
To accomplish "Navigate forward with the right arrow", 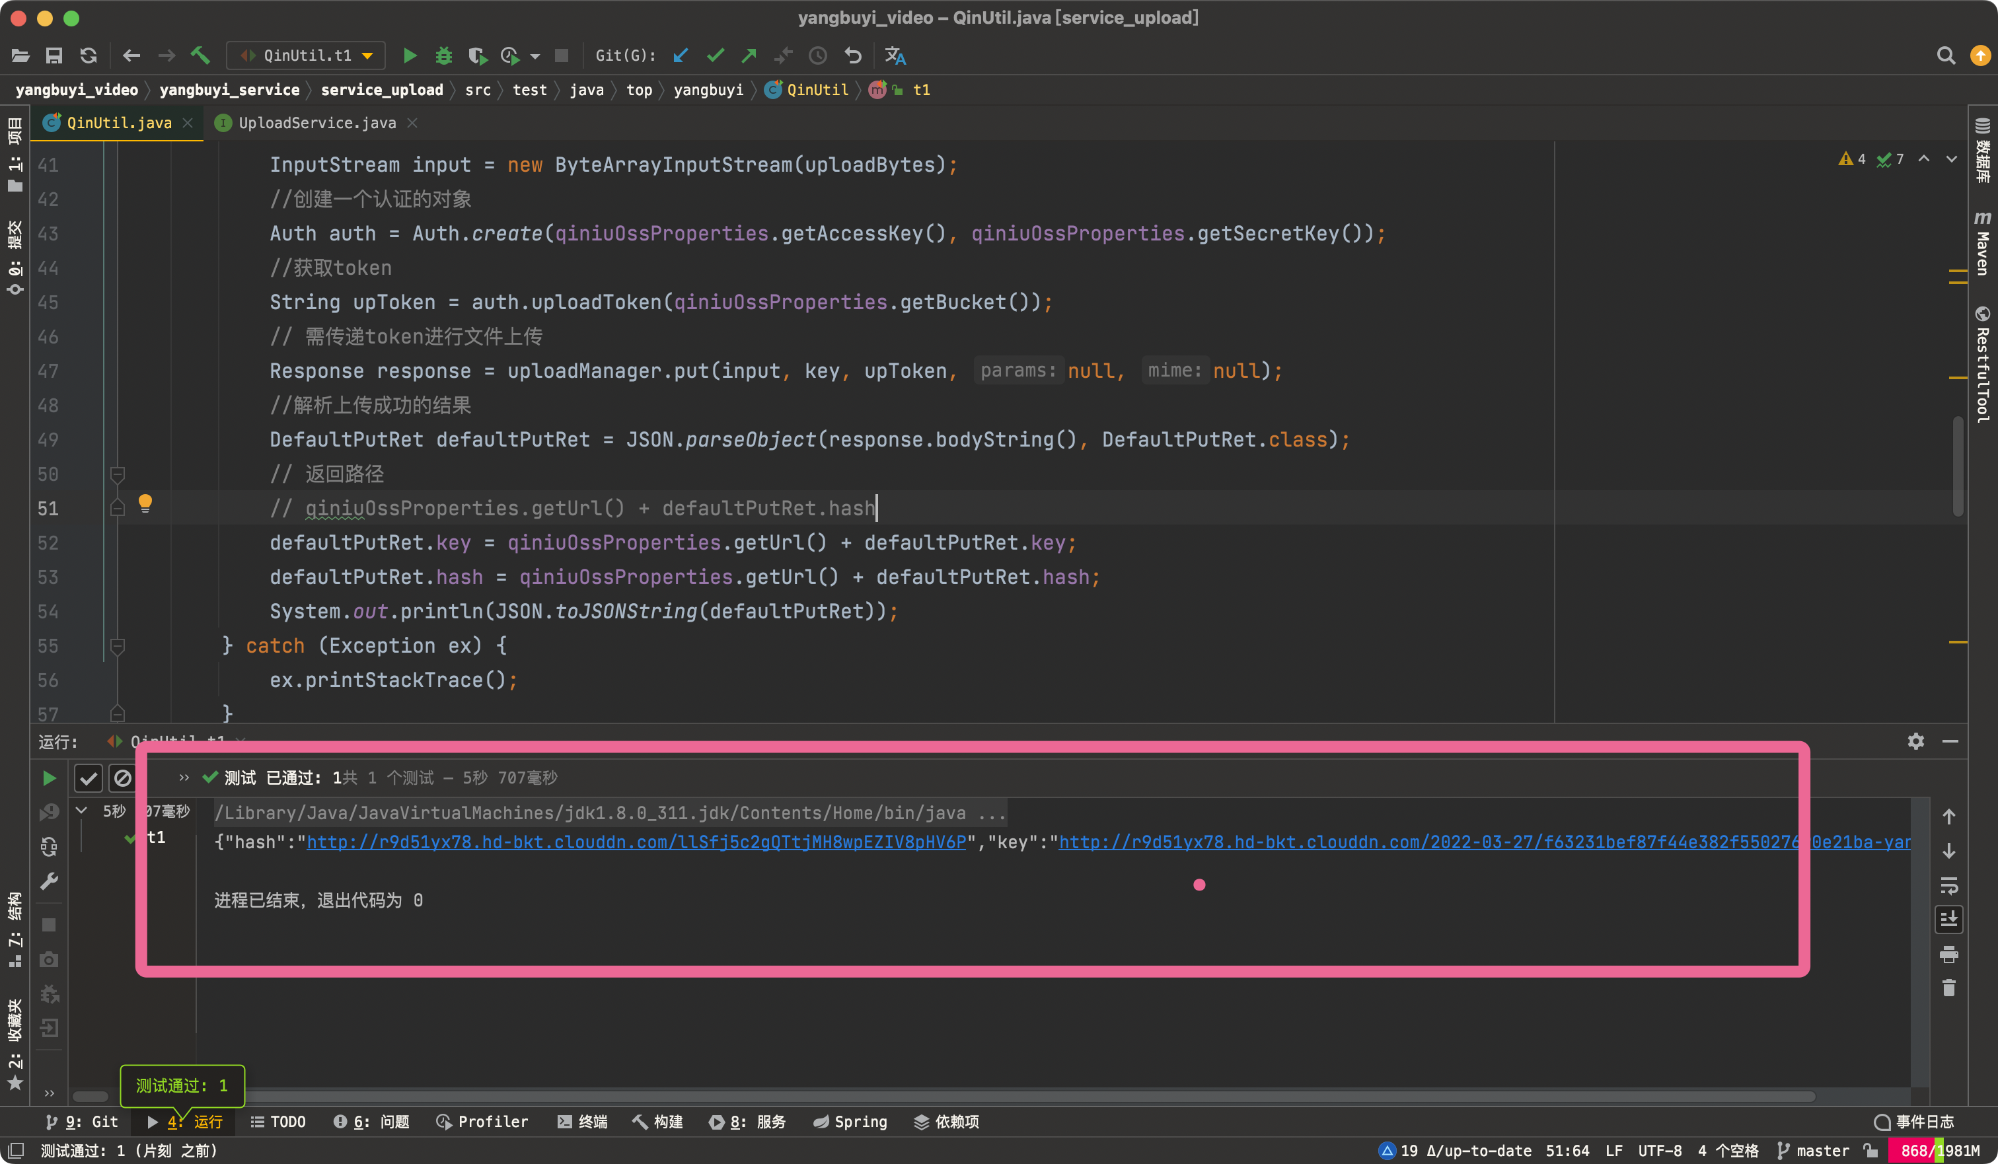I will (x=166, y=55).
